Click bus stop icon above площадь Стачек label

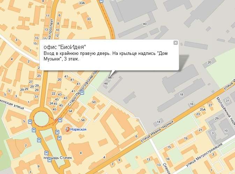tap(46, 153)
